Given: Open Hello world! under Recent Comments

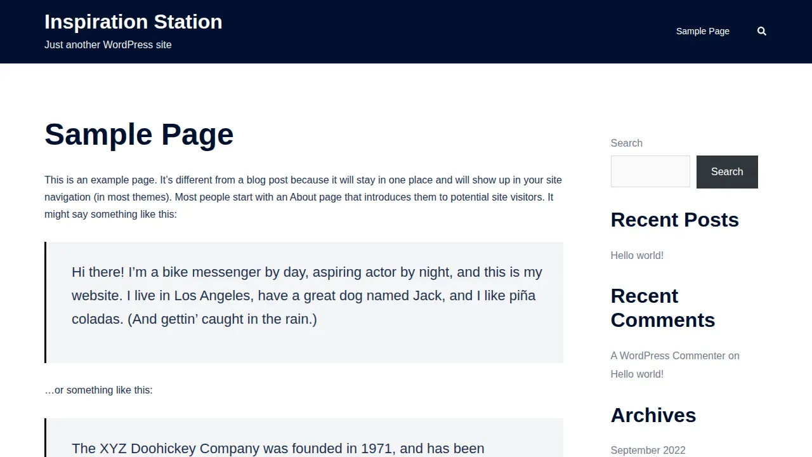Looking at the screenshot, I should (637, 374).
